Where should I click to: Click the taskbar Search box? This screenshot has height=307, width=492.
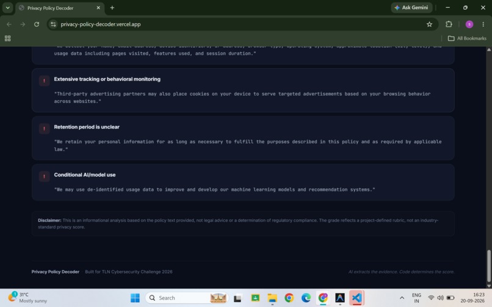tap(187, 298)
